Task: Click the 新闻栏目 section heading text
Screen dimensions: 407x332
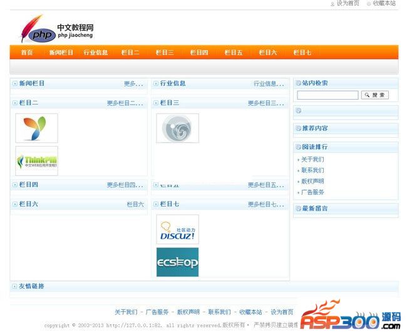Action: [32, 83]
